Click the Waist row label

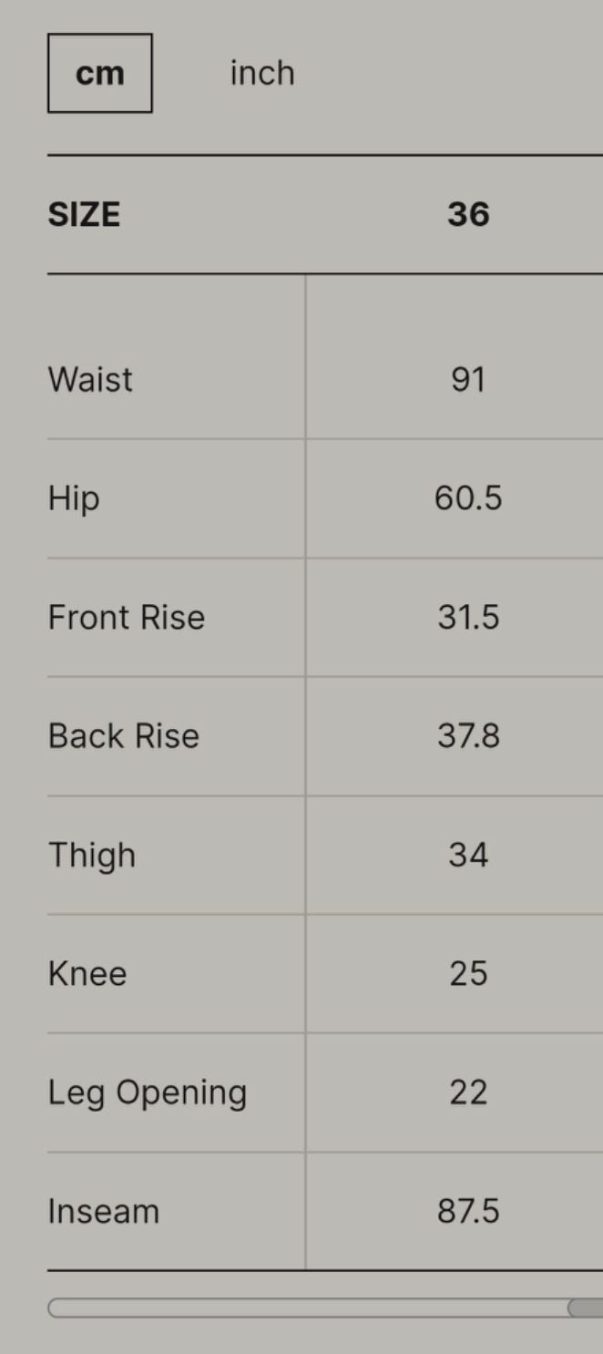pyautogui.click(x=90, y=380)
